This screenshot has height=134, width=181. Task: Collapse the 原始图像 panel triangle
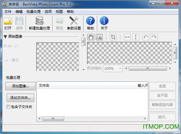5,36
